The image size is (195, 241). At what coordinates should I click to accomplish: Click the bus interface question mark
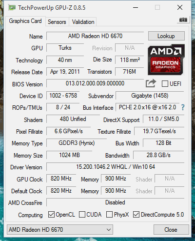click(x=183, y=107)
